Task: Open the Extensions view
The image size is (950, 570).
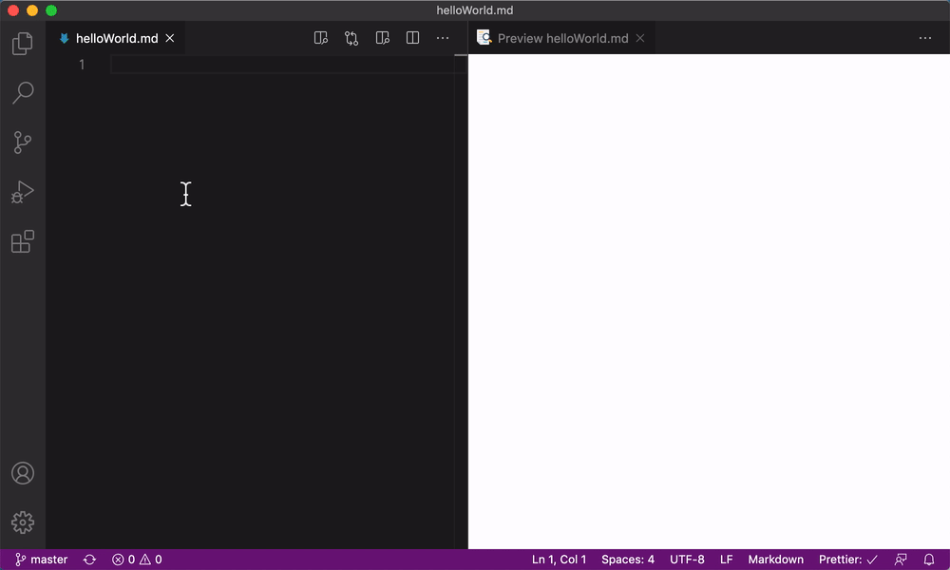Action: pyautogui.click(x=23, y=241)
